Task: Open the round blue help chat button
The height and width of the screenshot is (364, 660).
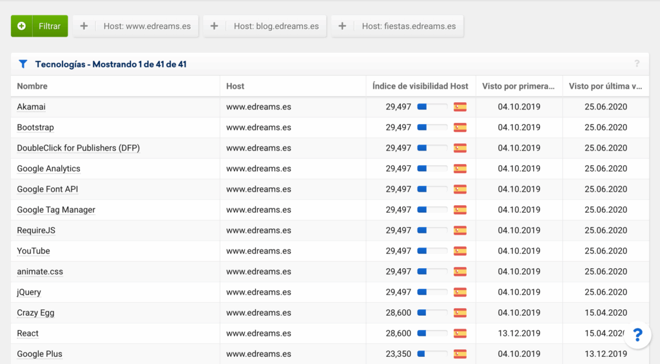Action: [x=637, y=335]
